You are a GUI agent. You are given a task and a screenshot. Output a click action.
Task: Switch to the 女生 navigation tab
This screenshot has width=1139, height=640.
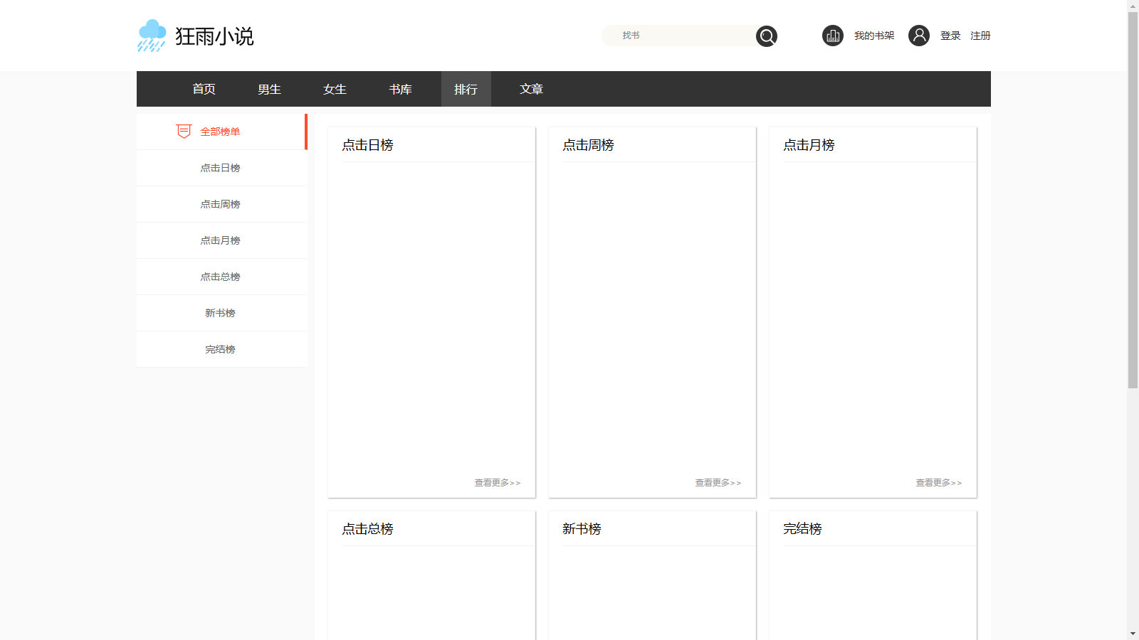tap(334, 89)
